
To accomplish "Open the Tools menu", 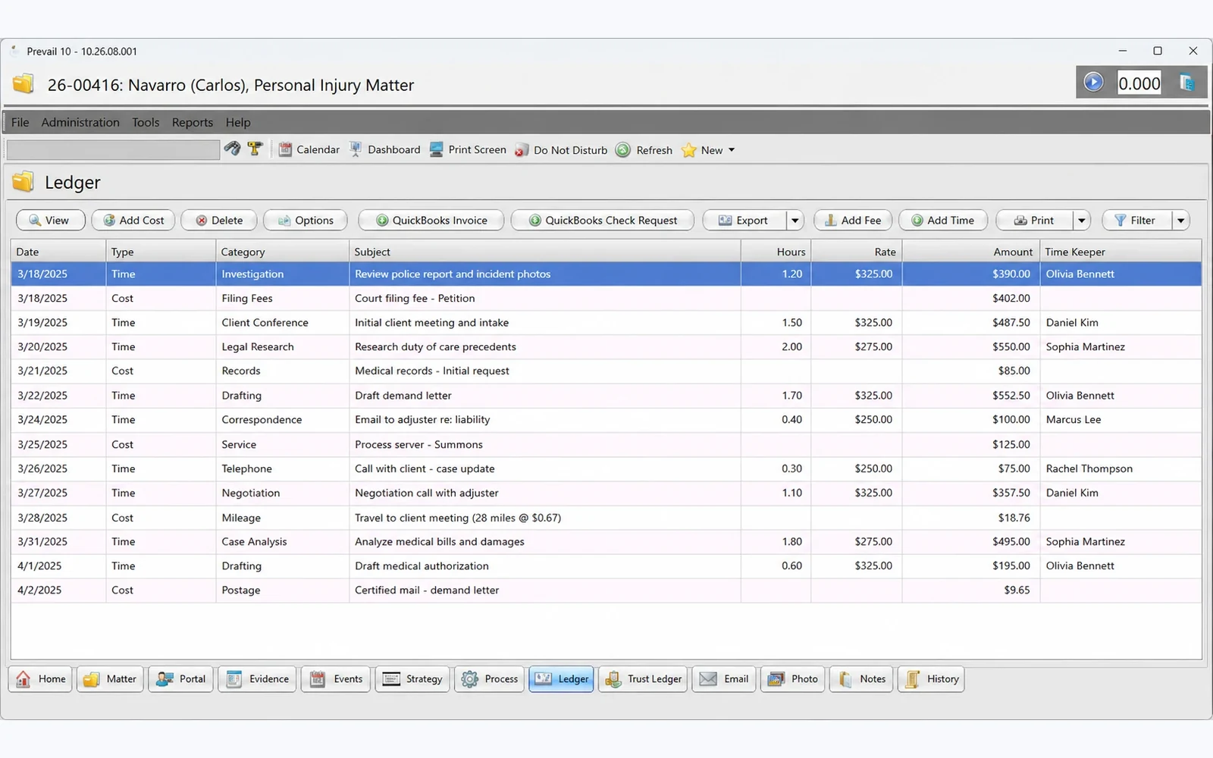I will (146, 122).
